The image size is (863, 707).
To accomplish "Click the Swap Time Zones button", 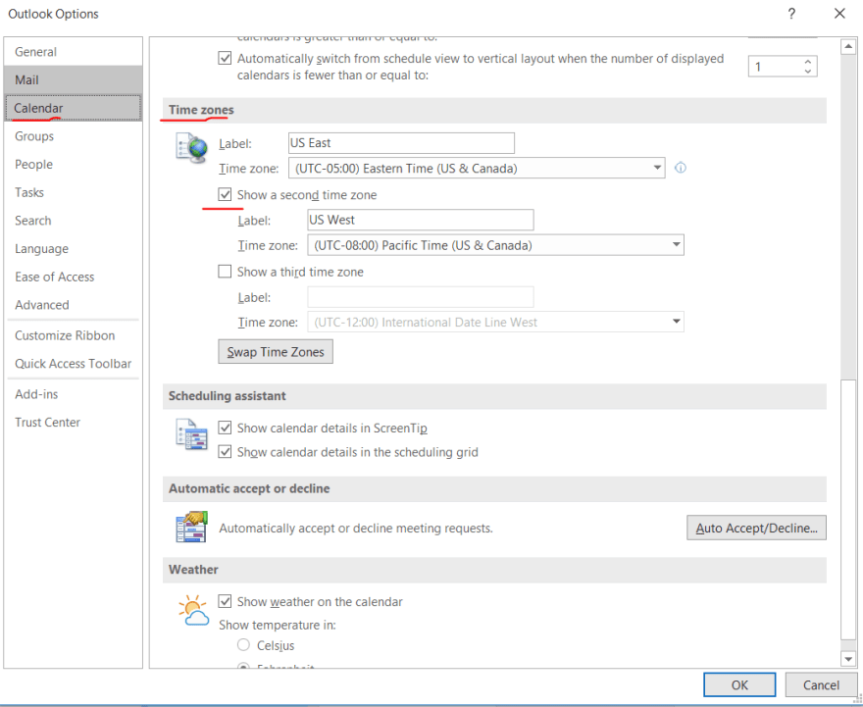I will (x=276, y=352).
